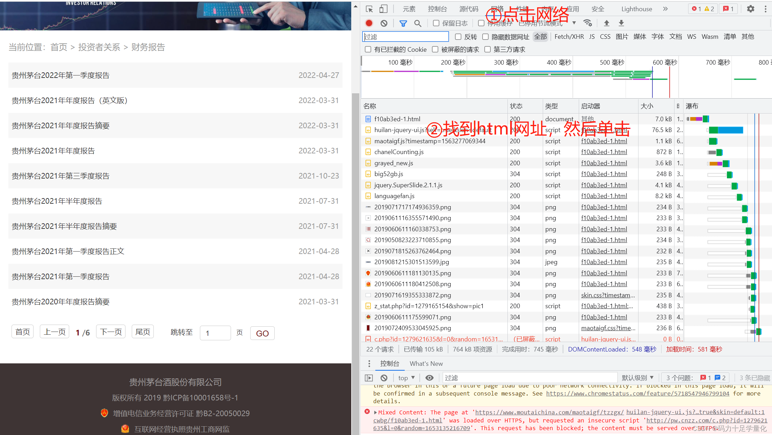Stop recording network log with red button
This screenshot has width=772, height=435.
click(x=369, y=23)
